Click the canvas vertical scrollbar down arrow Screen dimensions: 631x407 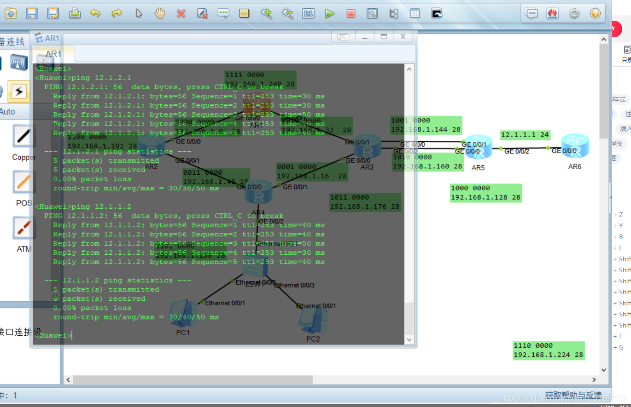(604, 370)
